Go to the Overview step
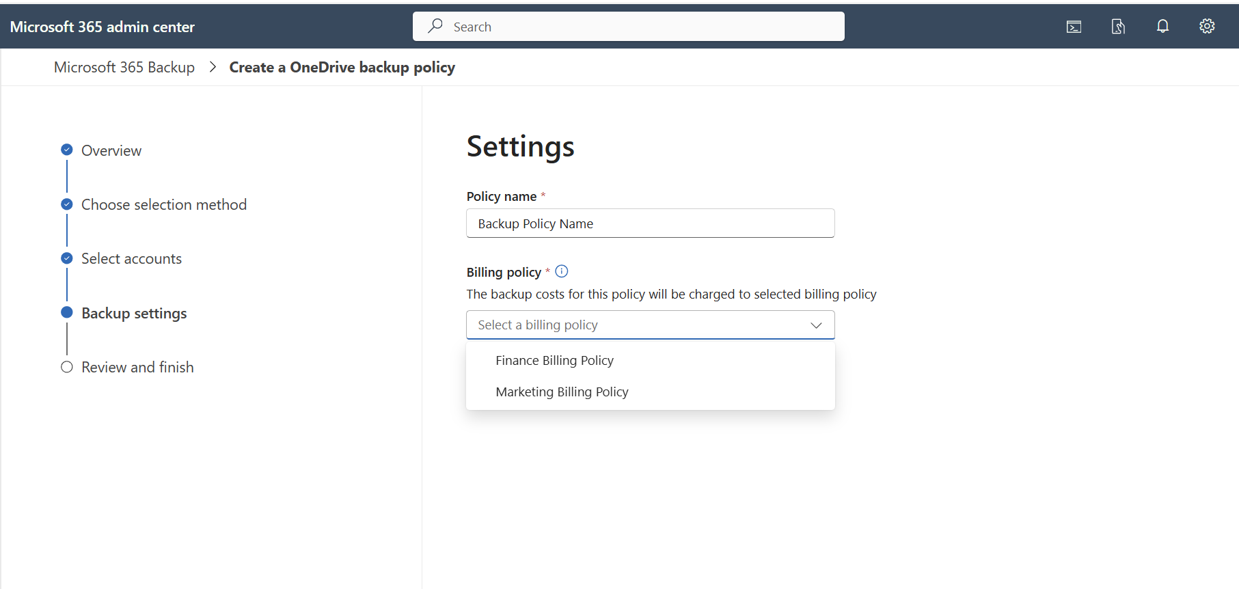The width and height of the screenshot is (1239, 589). click(x=111, y=150)
